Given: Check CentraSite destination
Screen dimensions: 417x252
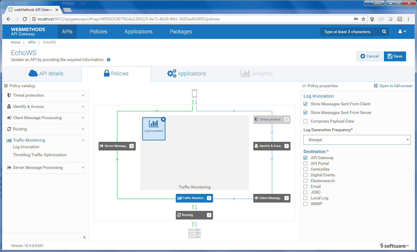Looking at the screenshot, I should coord(305,169).
